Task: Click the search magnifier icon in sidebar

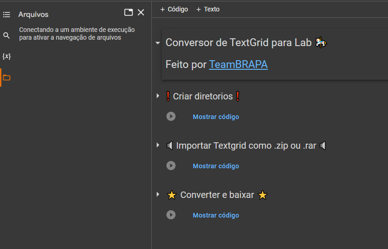Action: point(6,36)
